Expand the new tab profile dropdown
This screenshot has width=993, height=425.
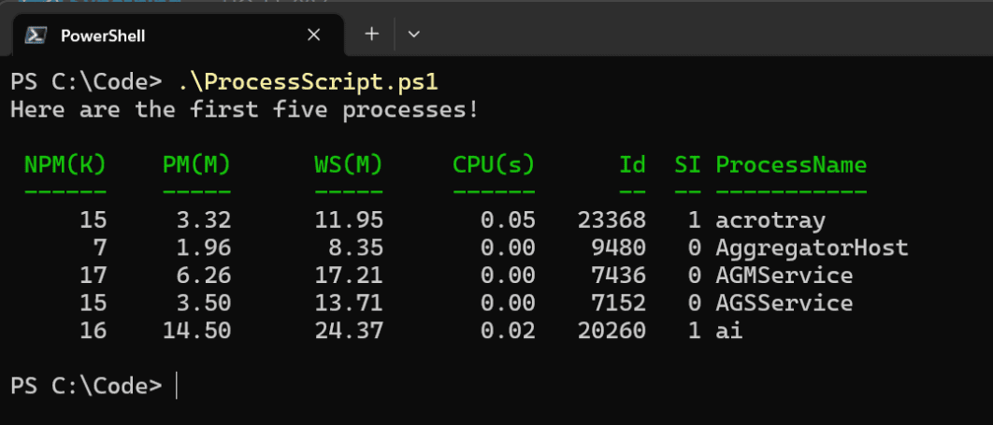point(414,35)
